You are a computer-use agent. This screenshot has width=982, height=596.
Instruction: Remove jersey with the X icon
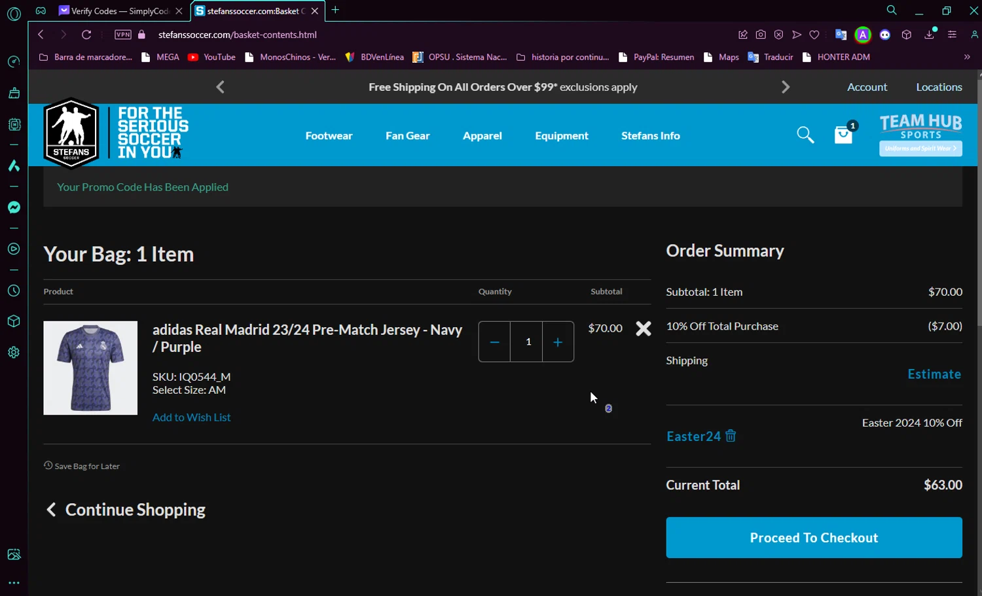pos(644,328)
